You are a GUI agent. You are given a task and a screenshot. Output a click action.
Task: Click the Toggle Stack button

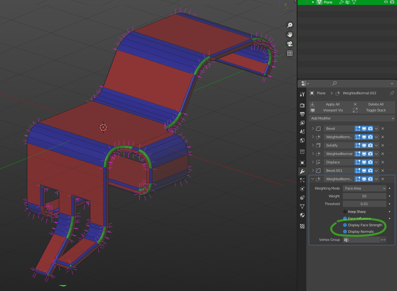(374, 110)
